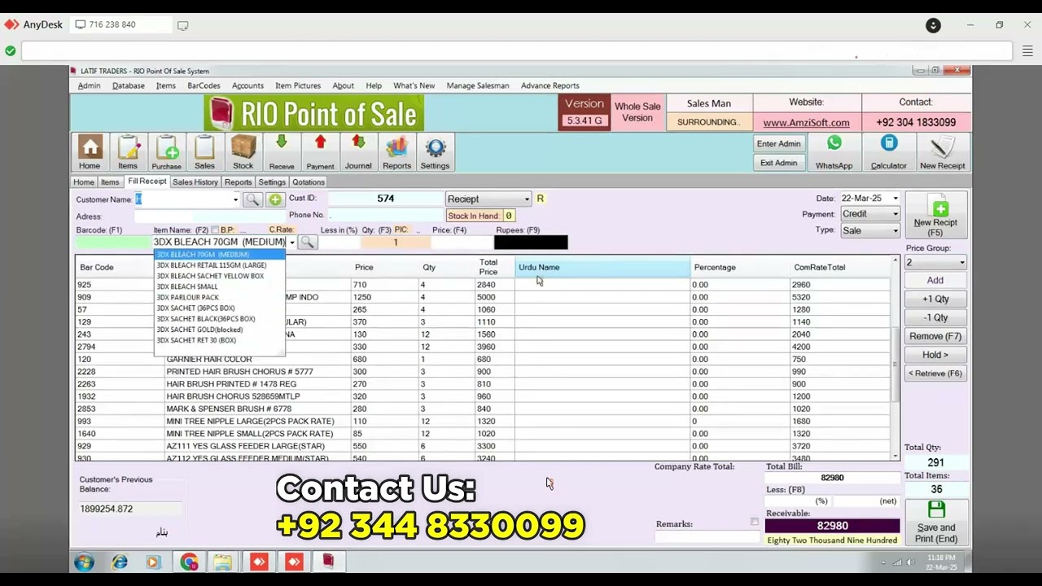Image resolution: width=1042 pixels, height=586 pixels.
Task: Click +1 Qty button
Action: pyautogui.click(x=935, y=299)
